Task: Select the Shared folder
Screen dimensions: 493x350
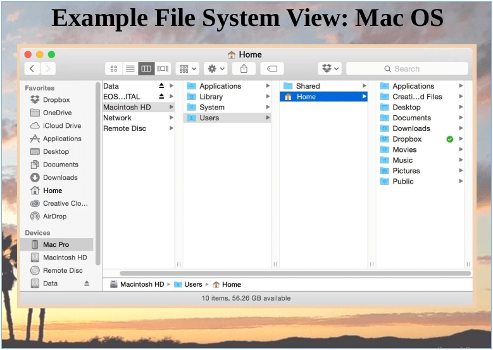Action: coord(308,86)
